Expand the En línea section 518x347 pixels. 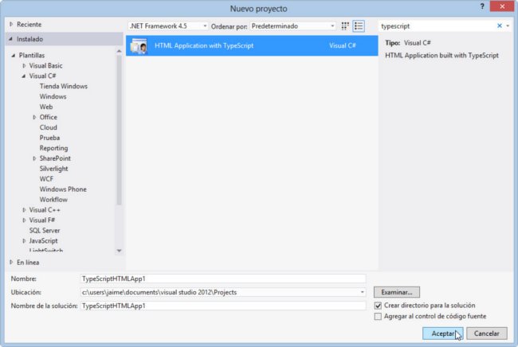pos(11,262)
